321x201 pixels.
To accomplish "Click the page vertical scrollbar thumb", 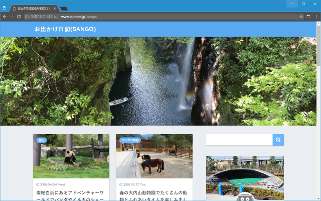I will 318,46.
